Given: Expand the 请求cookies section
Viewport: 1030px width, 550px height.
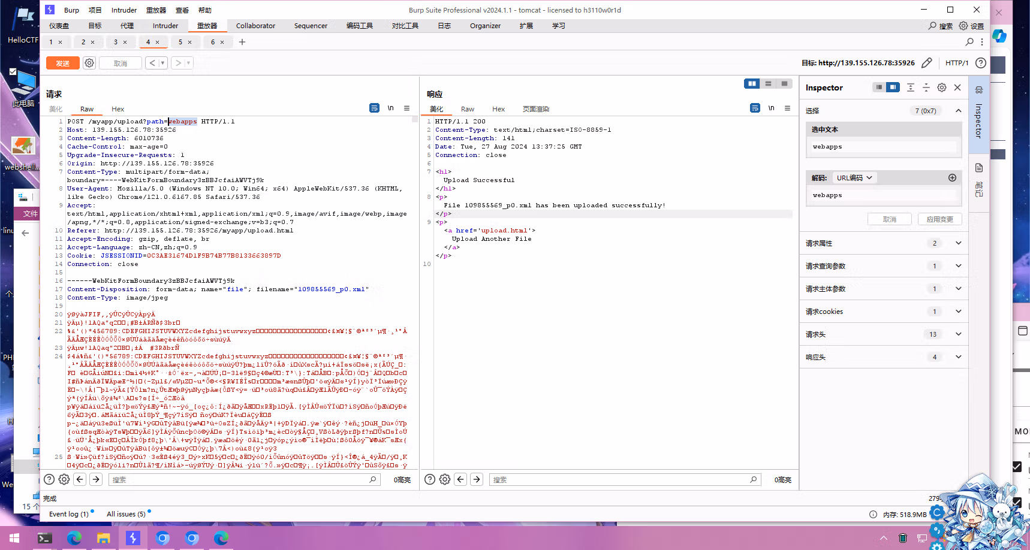Looking at the screenshot, I should click(884, 312).
